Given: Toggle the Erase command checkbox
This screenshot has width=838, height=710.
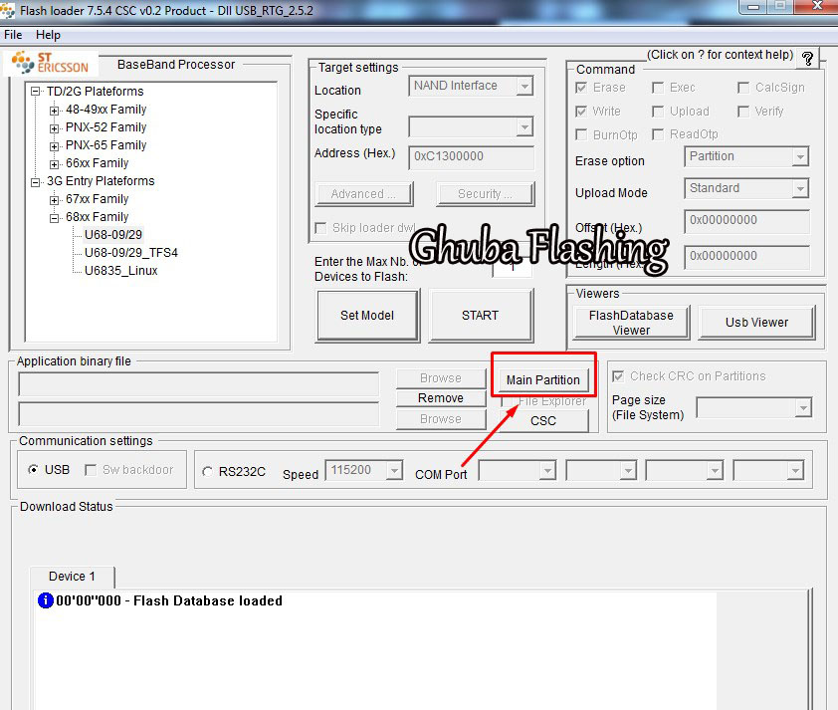Looking at the screenshot, I should (581, 88).
